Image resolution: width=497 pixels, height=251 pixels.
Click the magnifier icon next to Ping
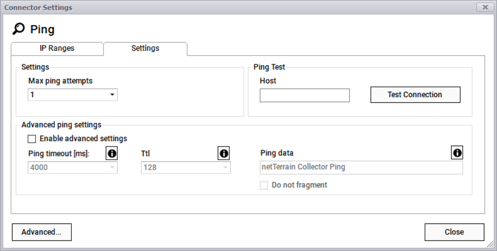tap(19, 29)
